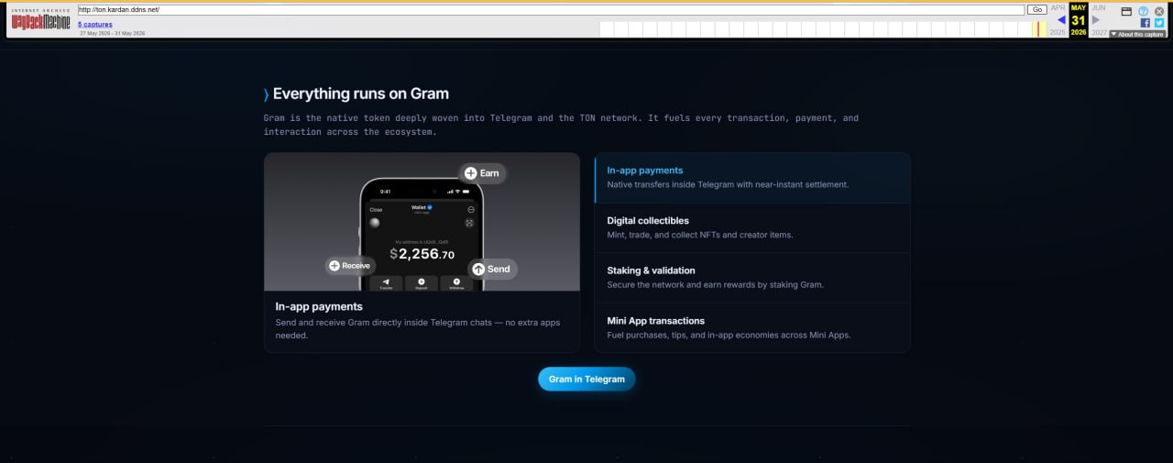
Task: Click the phone wallet preview image
Action: 422,222
